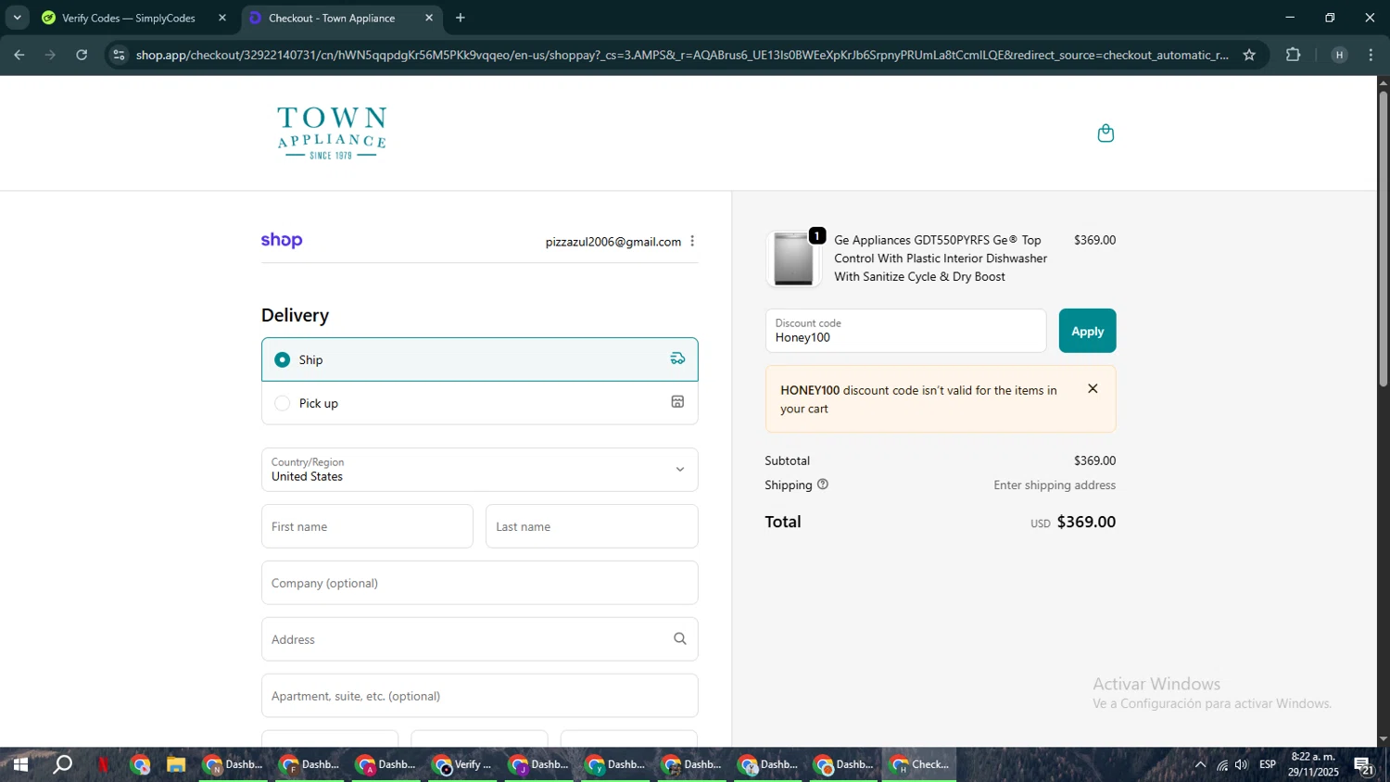Close the Verify Codes SimplyCodes tab
Image resolution: width=1390 pixels, height=782 pixels.
click(222, 18)
